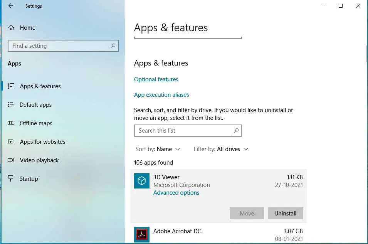
Task: Click the Default apps icon
Action: [10, 104]
